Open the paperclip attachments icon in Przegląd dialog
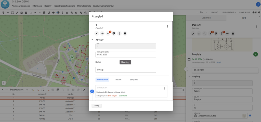Screen dimensions: 261x122 [x=119, y=33]
